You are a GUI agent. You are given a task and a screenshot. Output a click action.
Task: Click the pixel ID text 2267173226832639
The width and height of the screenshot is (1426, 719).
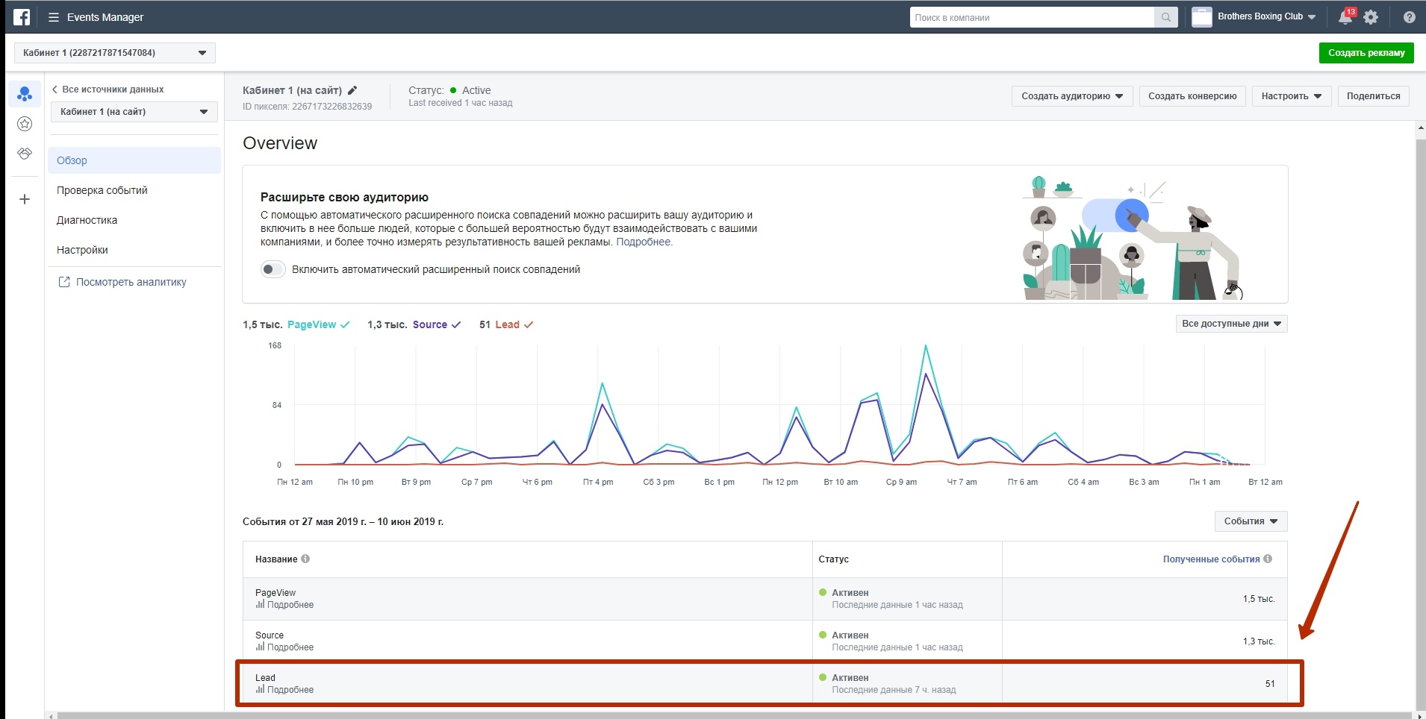[331, 107]
